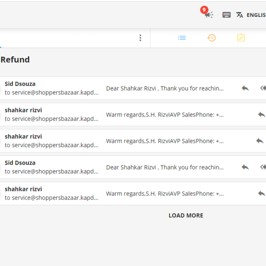
Task: Reply all to second Sid Dsouza email
Action: click(263, 167)
